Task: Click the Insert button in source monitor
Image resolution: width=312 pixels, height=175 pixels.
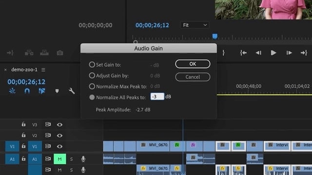Action: click(29, 53)
